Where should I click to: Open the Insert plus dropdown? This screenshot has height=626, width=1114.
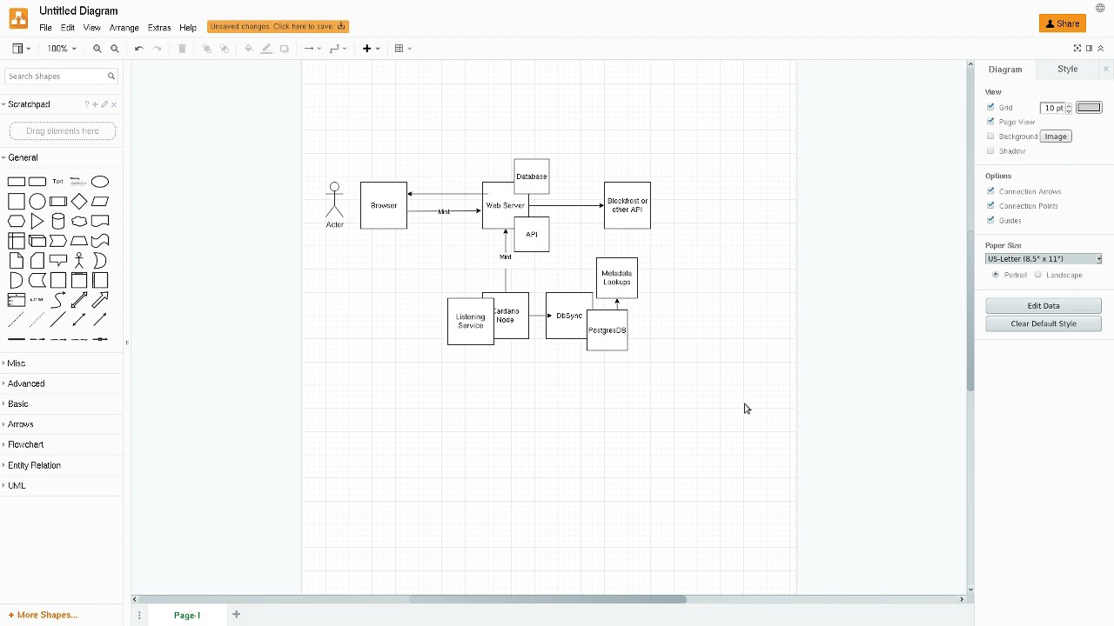click(372, 49)
